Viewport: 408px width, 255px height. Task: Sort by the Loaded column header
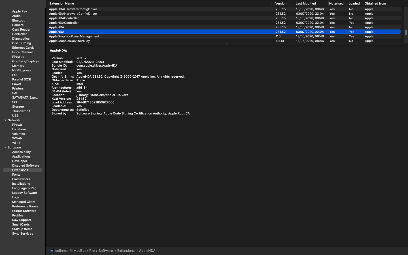click(356, 3)
